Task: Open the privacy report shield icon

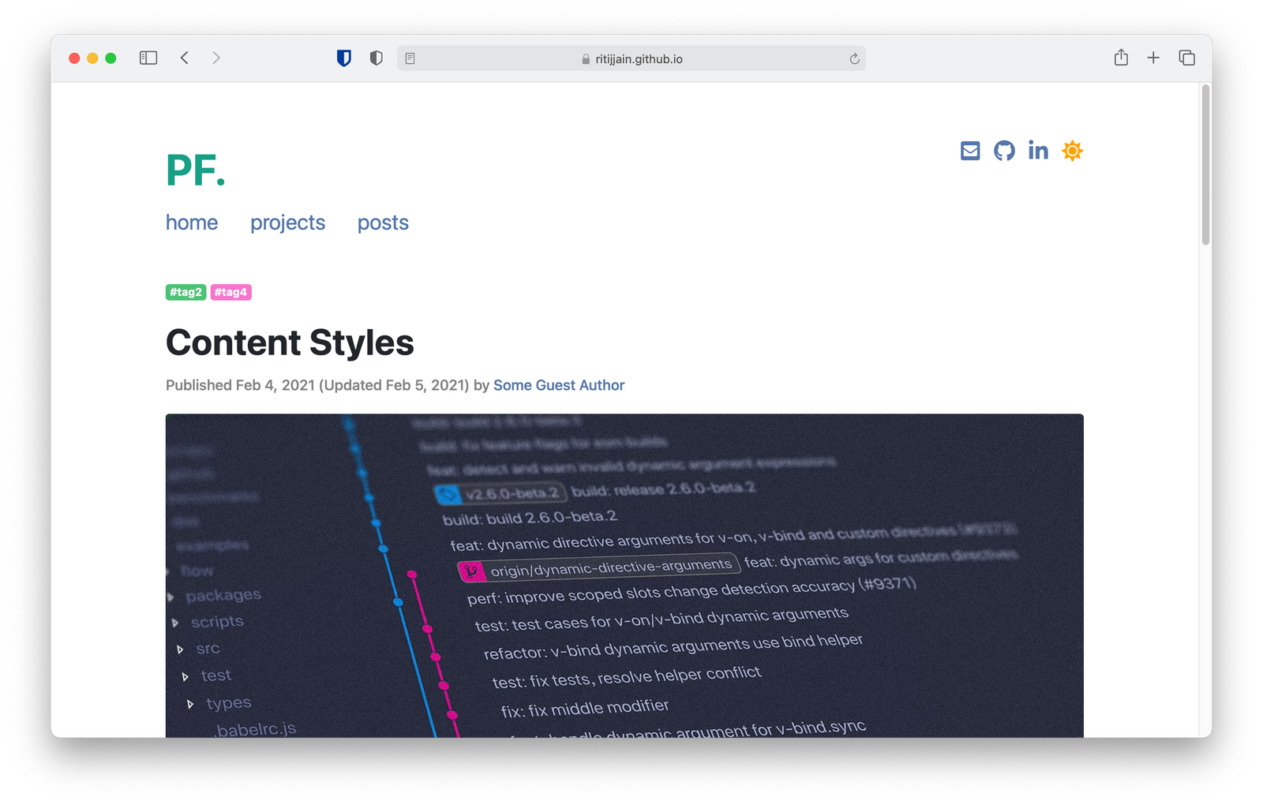Action: [x=377, y=58]
